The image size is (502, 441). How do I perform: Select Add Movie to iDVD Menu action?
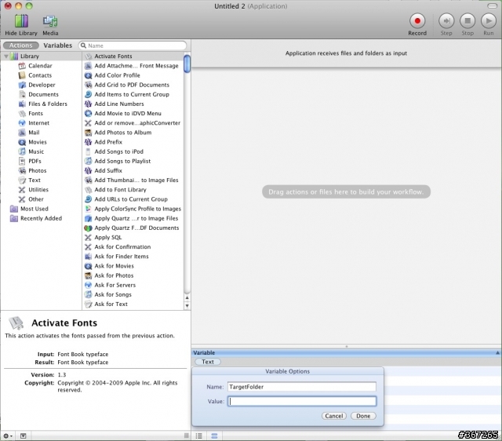click(x=128, y=113)
